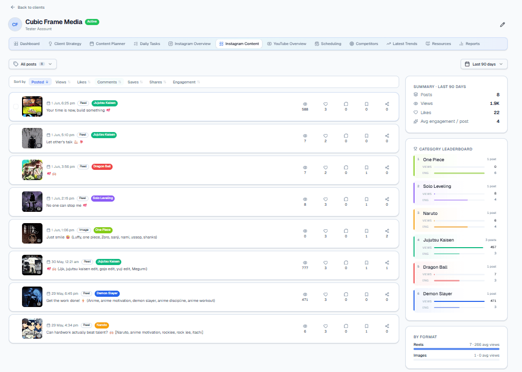Open the thumbnail of 'Your time is now' post
This screenshot has height=372, width=522.
(32, 106)
